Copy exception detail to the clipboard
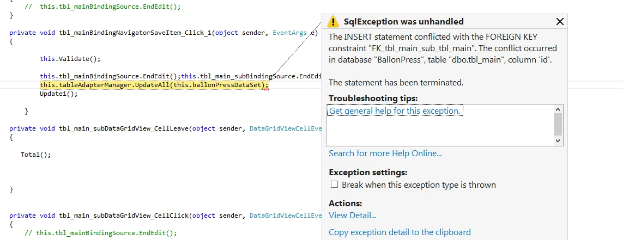Screen dimensions: 623x240 (400, 232)
